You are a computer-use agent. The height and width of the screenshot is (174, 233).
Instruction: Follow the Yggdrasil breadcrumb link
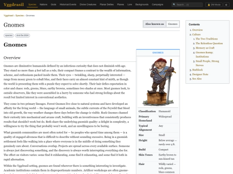coord(9,15)
